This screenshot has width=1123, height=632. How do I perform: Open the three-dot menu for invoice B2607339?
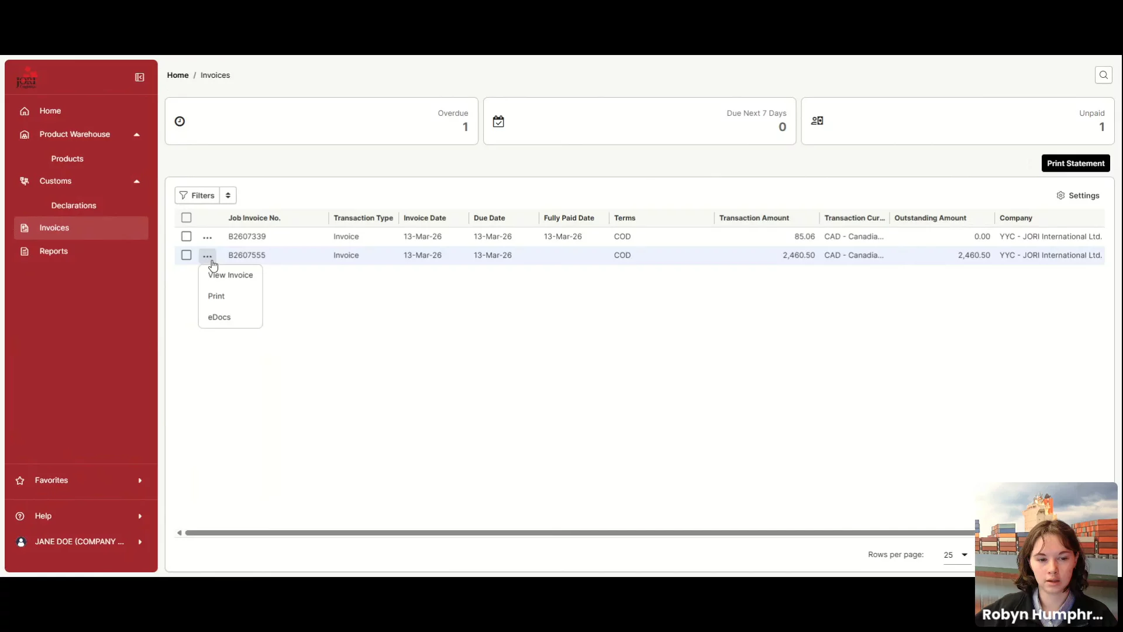click(x=207, y=237)
